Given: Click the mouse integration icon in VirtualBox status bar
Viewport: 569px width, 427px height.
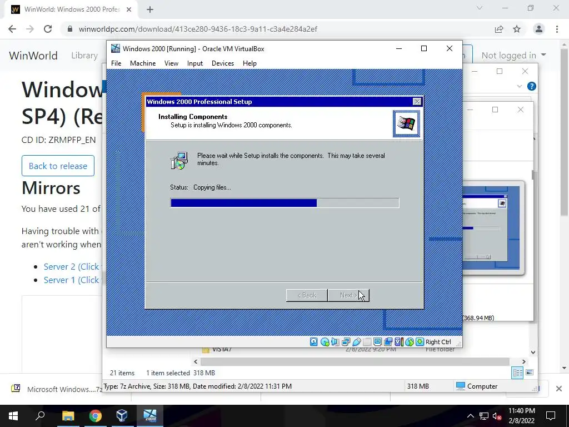Looking at the screenshot, I should (410, 342).
